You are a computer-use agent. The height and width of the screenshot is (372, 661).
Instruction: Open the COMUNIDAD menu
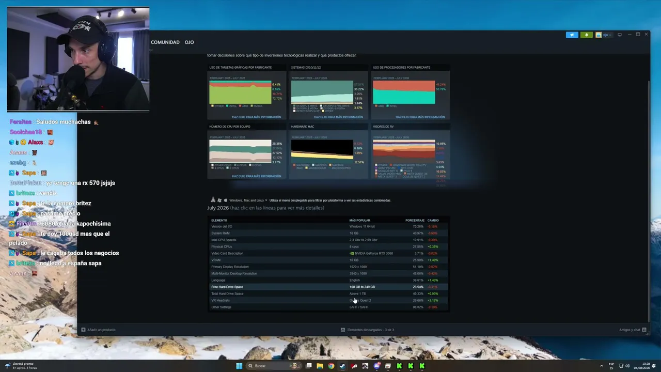coord(165,42)
